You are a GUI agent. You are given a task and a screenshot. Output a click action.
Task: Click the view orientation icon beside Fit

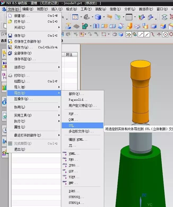click(87, 17)
